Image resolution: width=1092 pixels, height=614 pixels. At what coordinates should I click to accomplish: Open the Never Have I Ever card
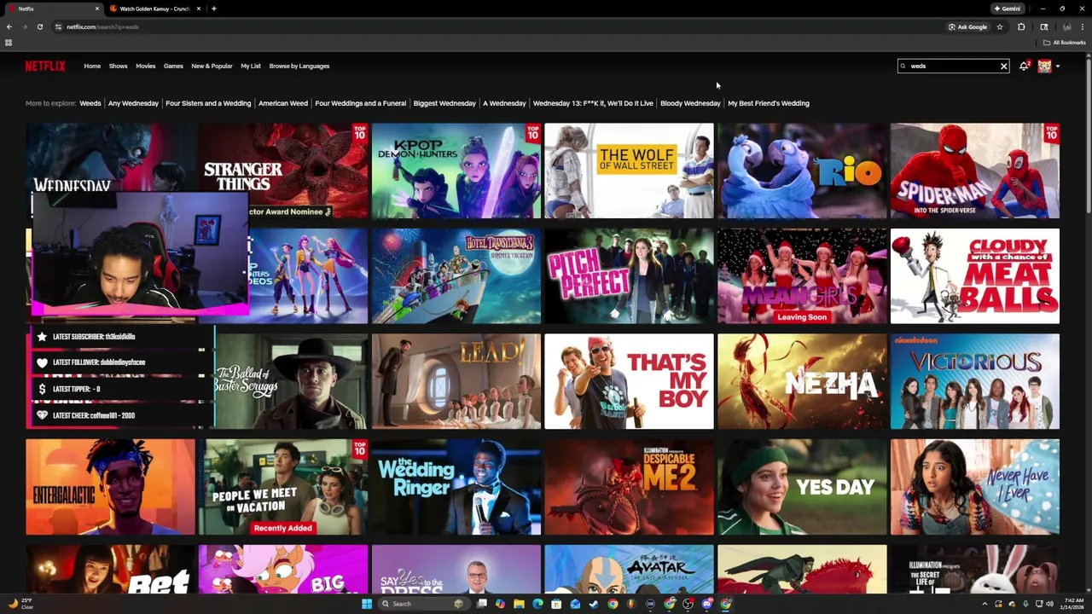click(x=975, y=487)
